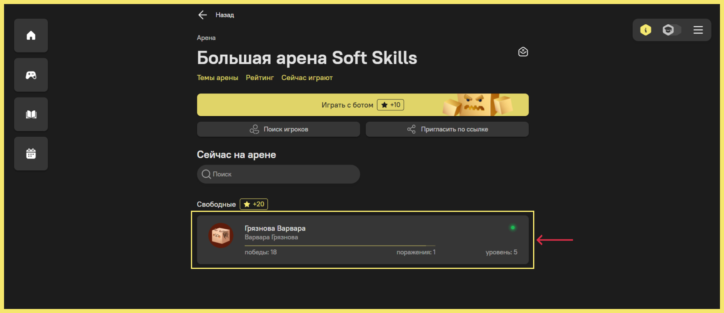Click the subtitle Варвара Грязнова
724x313 pixels.
(x=271, y=237)
